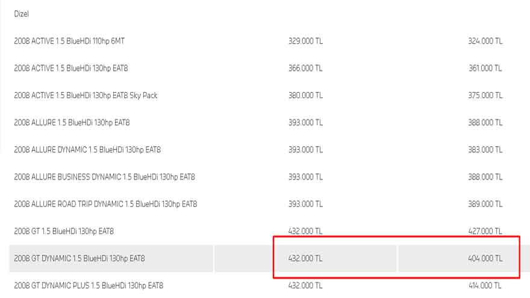Click the highlighted 404.000 TL price
The width and height of the screenshot is (530, 298).
pos(485,258)
